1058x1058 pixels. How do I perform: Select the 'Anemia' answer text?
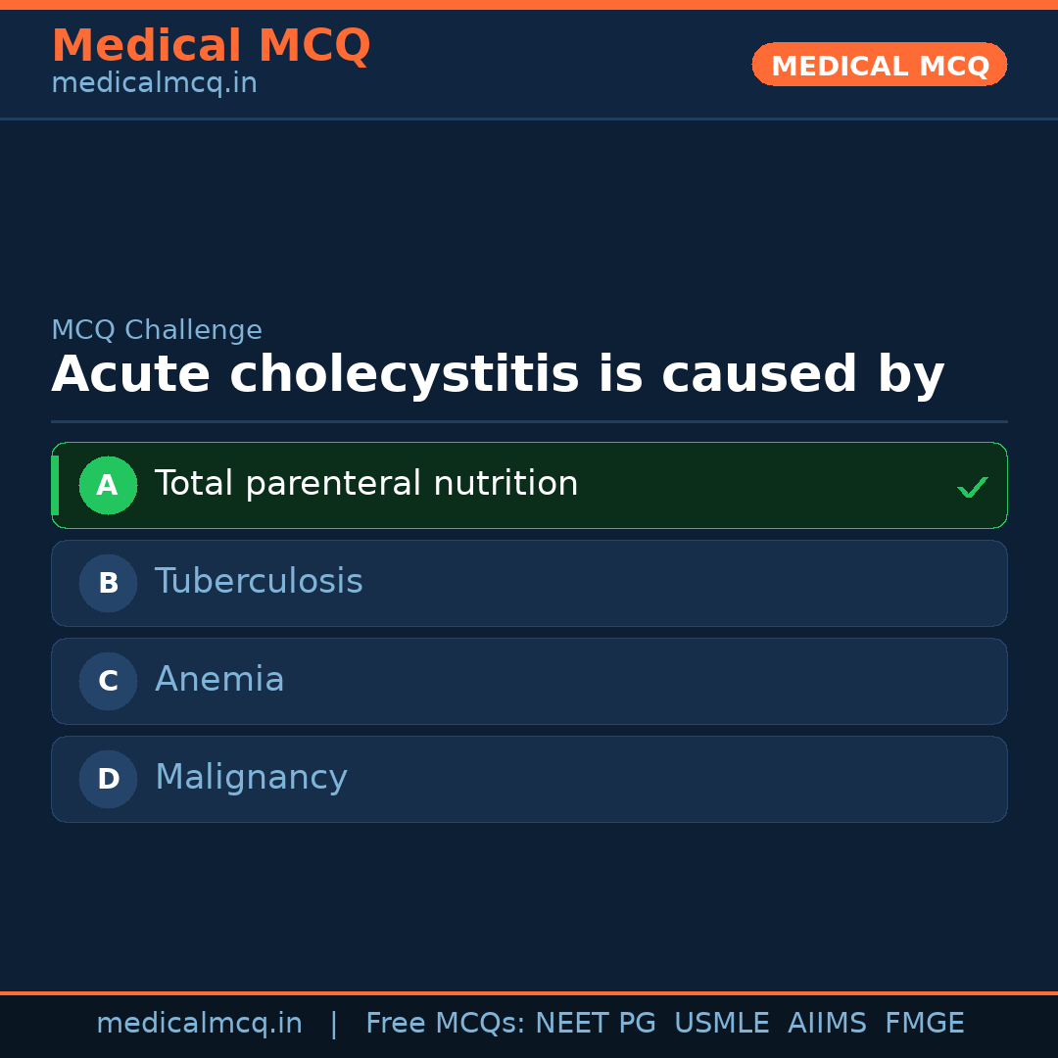coord(219,680)
